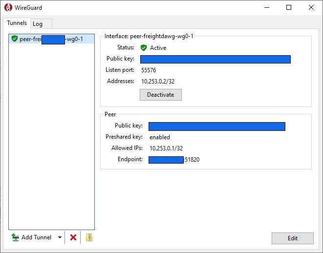
Task: Remove selected tunnel with the red X
Action: click(73, 237)
